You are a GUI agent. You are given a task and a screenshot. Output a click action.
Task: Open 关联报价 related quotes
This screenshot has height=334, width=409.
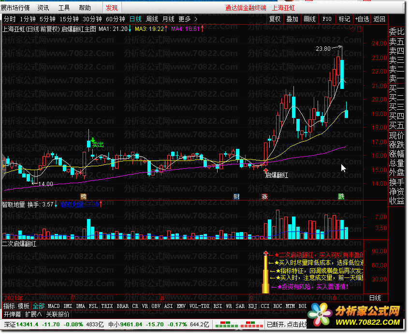coord(58,315)
